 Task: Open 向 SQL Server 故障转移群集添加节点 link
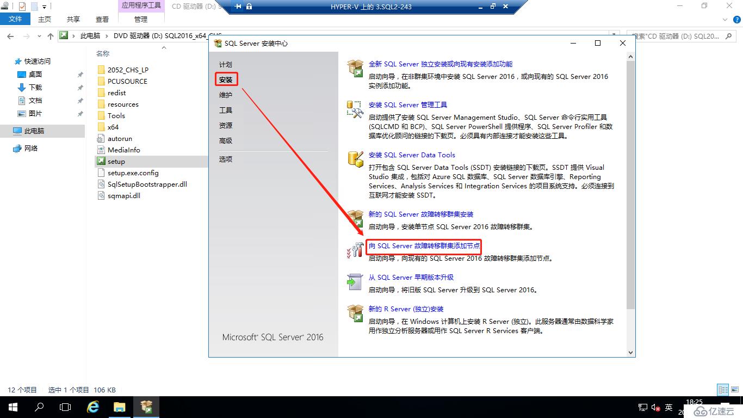click(424, 246)
